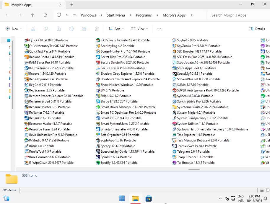This screenshot has height=204, width=270.
Task: Click the Spotify 1.2.47.364 Portable icon
Action: tap(98, 163)
